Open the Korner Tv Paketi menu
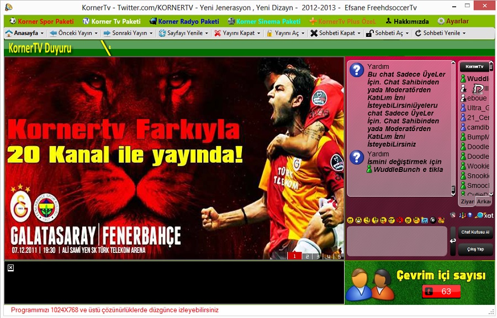 [x=112, y=21]
